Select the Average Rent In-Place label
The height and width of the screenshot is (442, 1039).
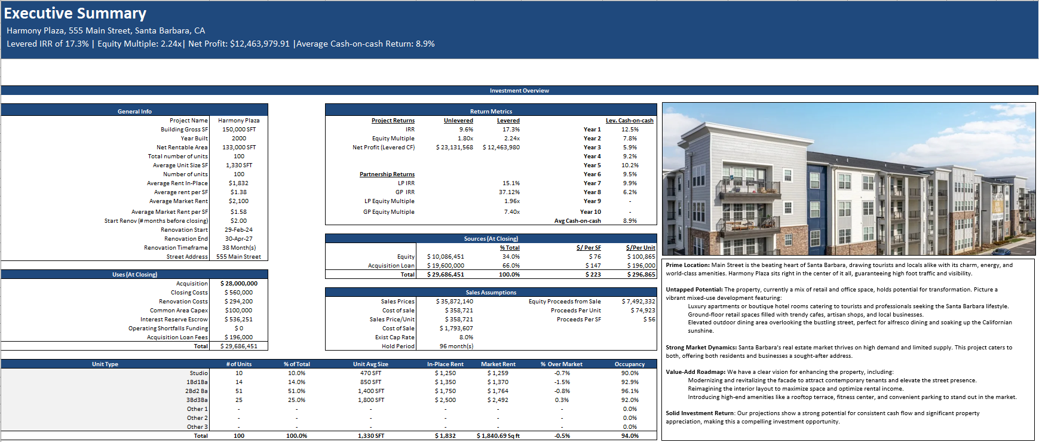tap(177, 183)
